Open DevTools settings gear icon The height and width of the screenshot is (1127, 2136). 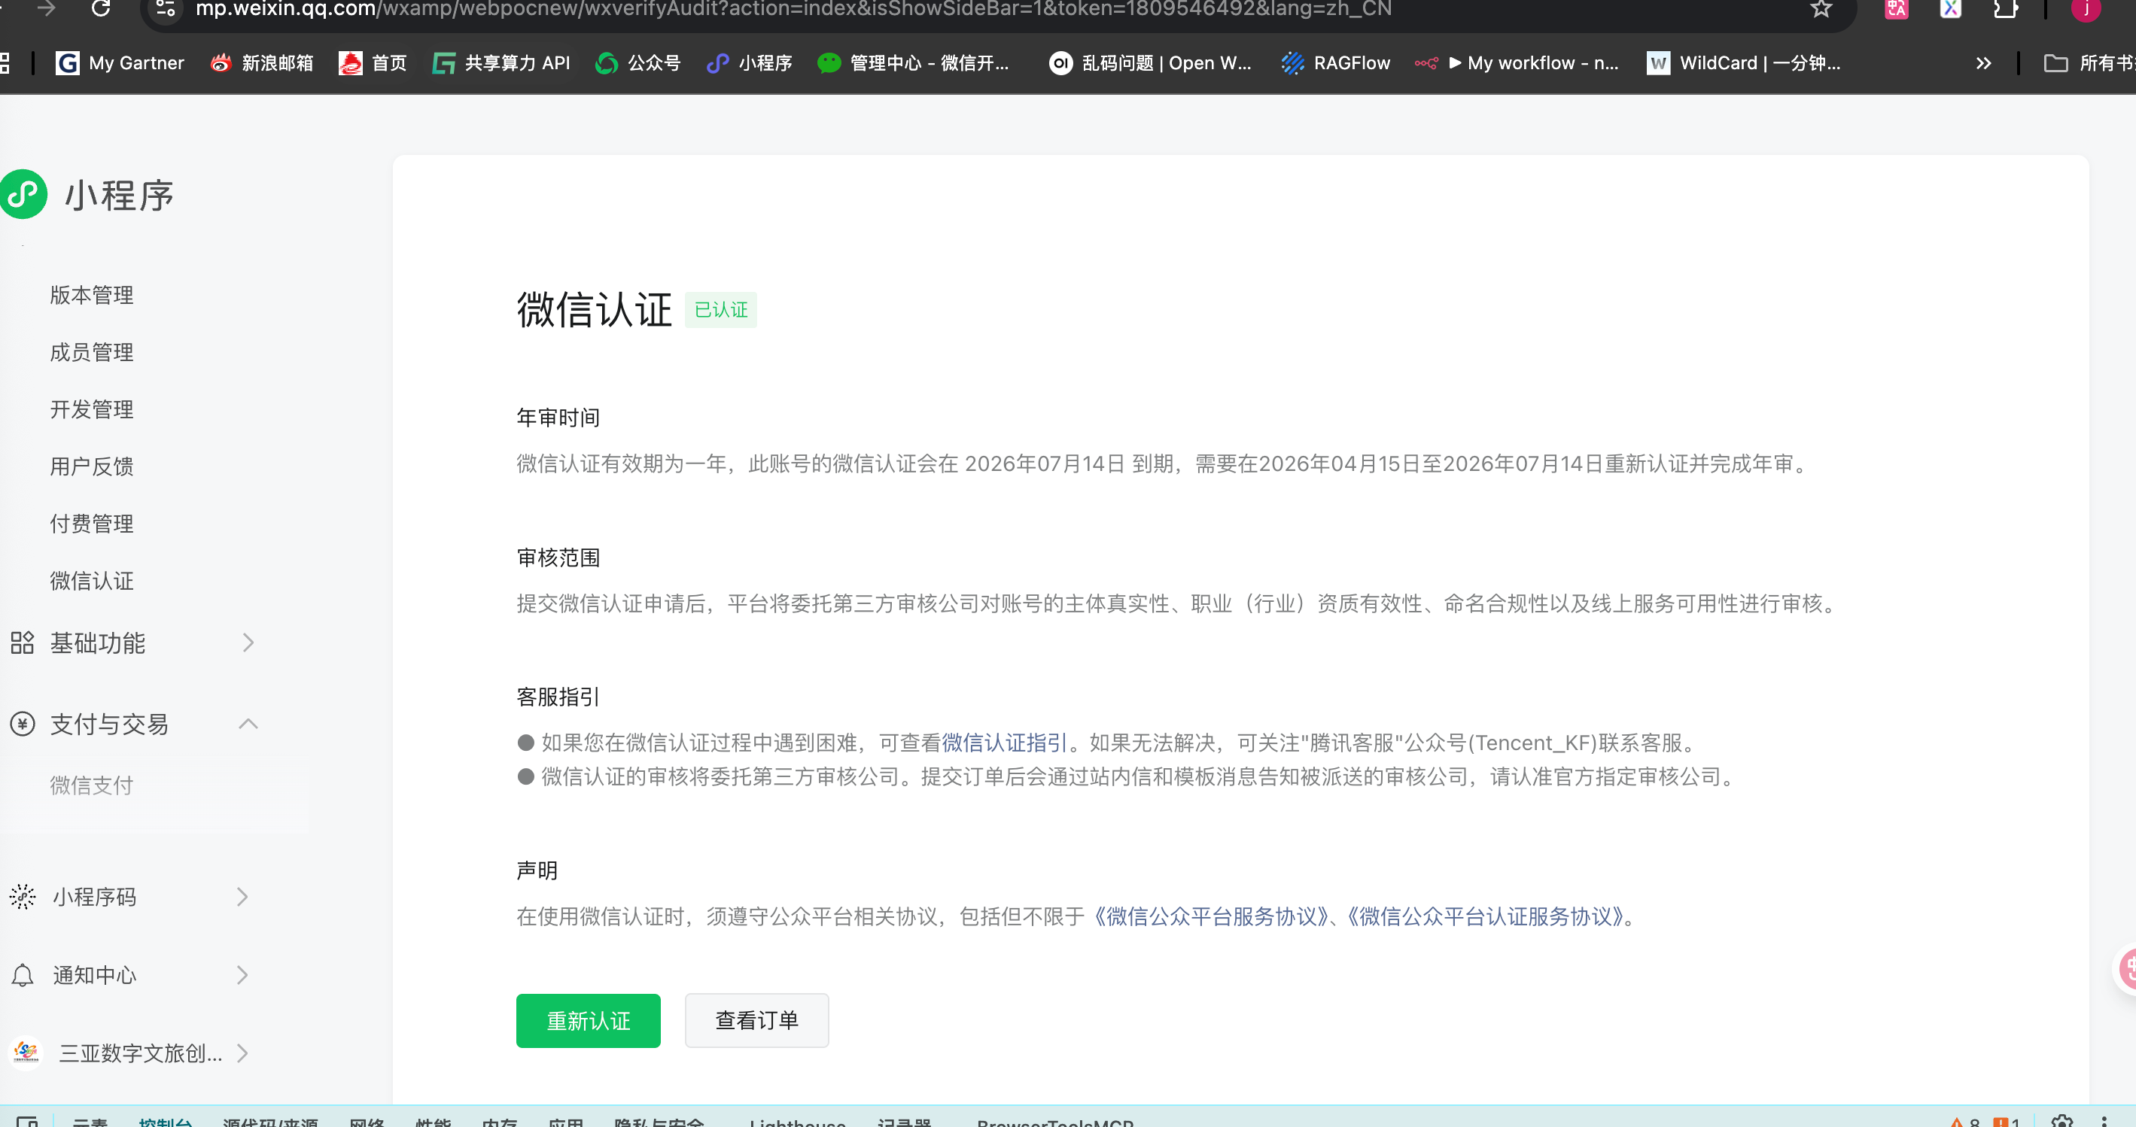pyautogui.click(x=2061, y=1120)
